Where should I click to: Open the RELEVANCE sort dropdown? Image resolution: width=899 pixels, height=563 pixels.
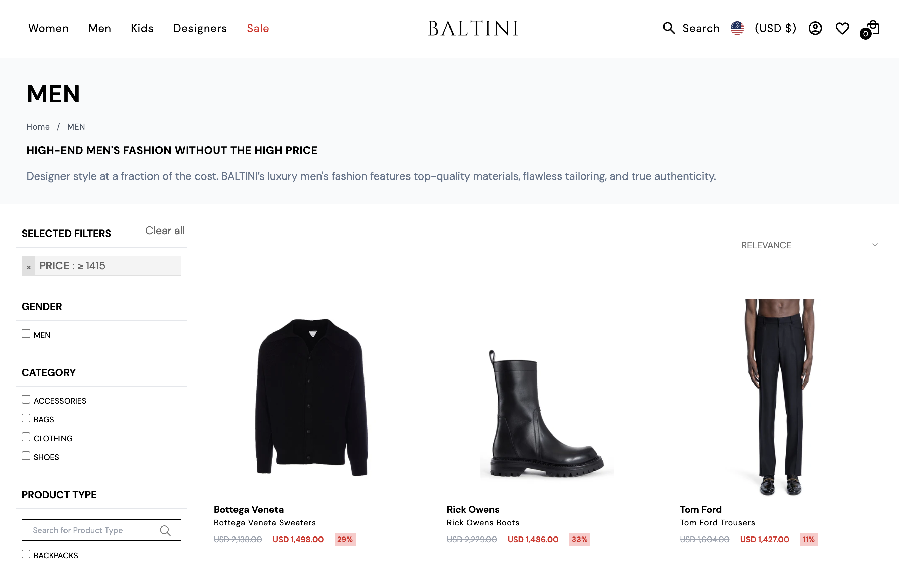[x=766, y=245]
